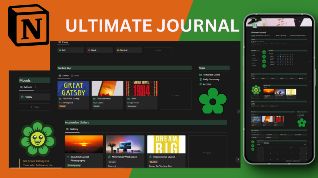Image resolution: width=318 pixels, height=178 pixels.
Task: Click the Dystopian genre tag
Action: tap(132, 106)
